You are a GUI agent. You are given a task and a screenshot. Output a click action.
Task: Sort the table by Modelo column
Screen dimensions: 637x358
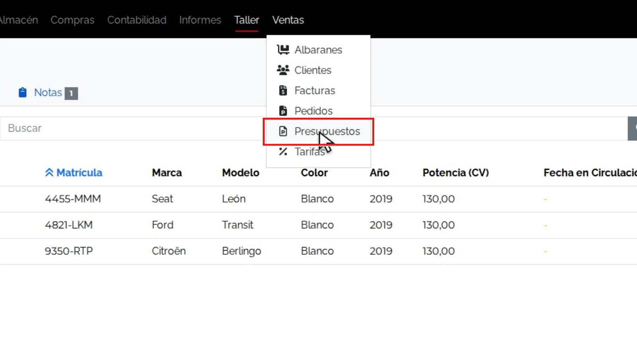click(241, 173)
